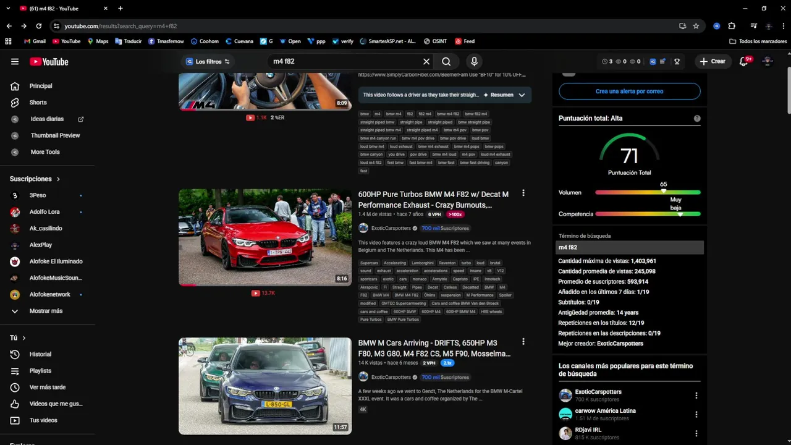
Task: Open the Traducir bookmark
Action: 128,41
